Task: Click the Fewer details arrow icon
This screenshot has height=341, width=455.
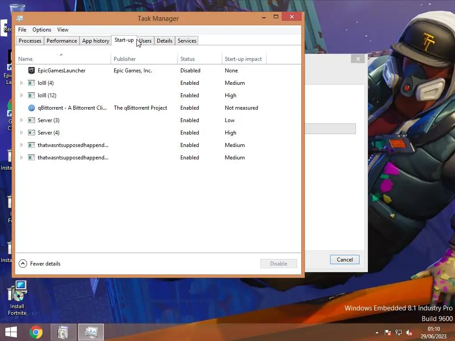Action: tap(23, 264)
